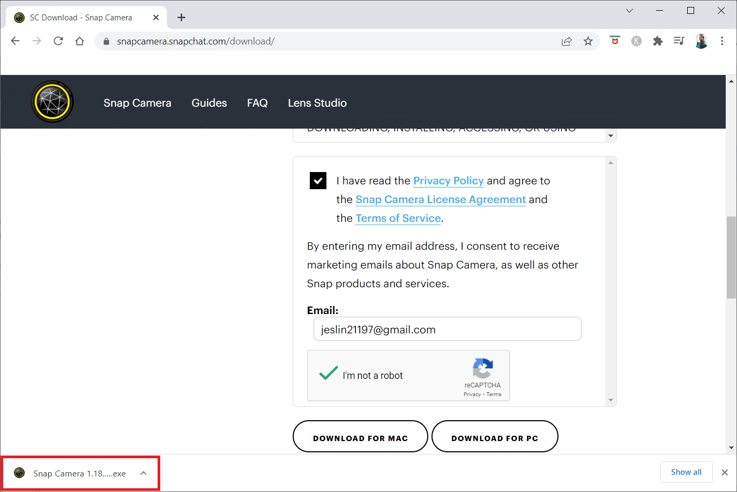Click the share icon in address bar
This screenshot has height=492, width=737.
pos(567,41)
